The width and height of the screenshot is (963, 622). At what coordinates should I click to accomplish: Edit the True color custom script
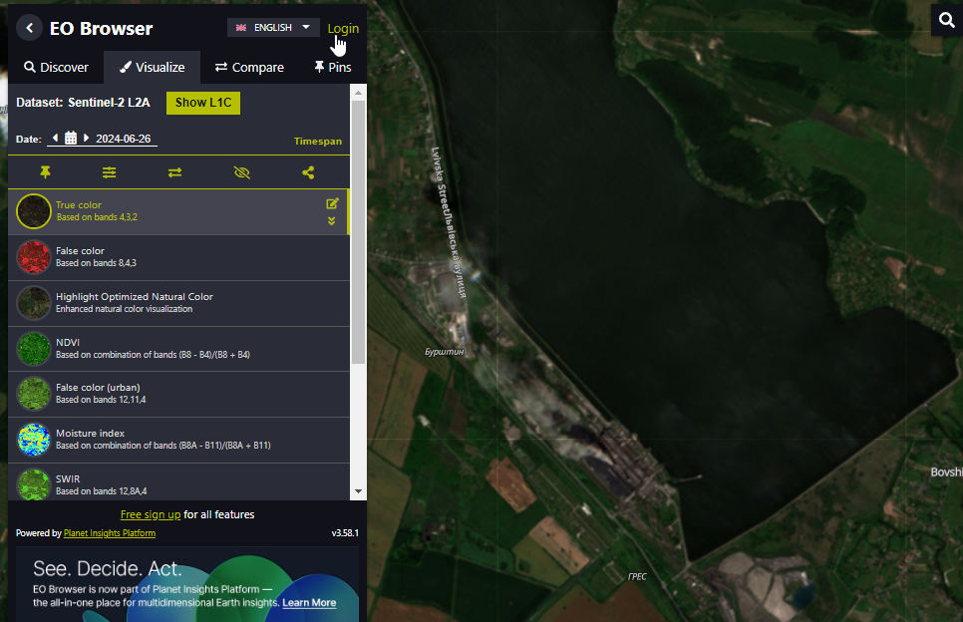(332, 203)
